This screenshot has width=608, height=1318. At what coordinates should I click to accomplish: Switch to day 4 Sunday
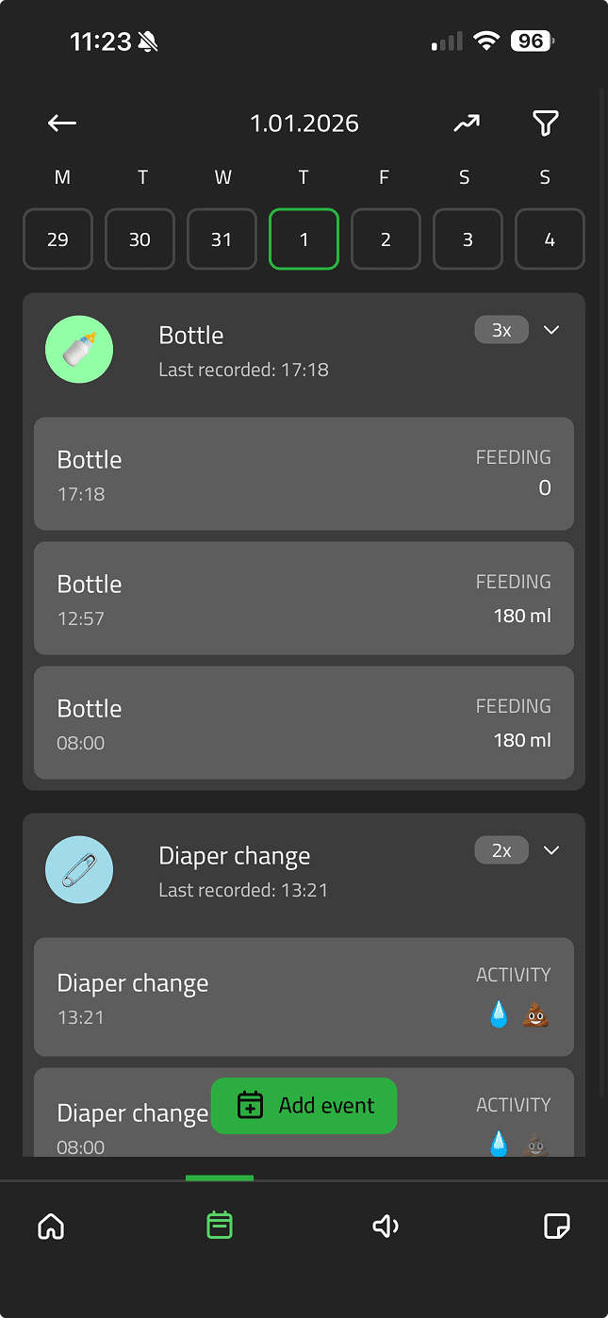click(x=550, y=239)
